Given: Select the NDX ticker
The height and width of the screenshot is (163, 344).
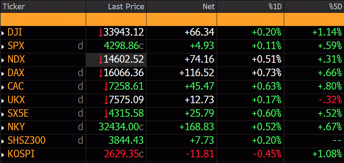Looking at the screenshot, I should pyautogui.click(x=16, y=60).
